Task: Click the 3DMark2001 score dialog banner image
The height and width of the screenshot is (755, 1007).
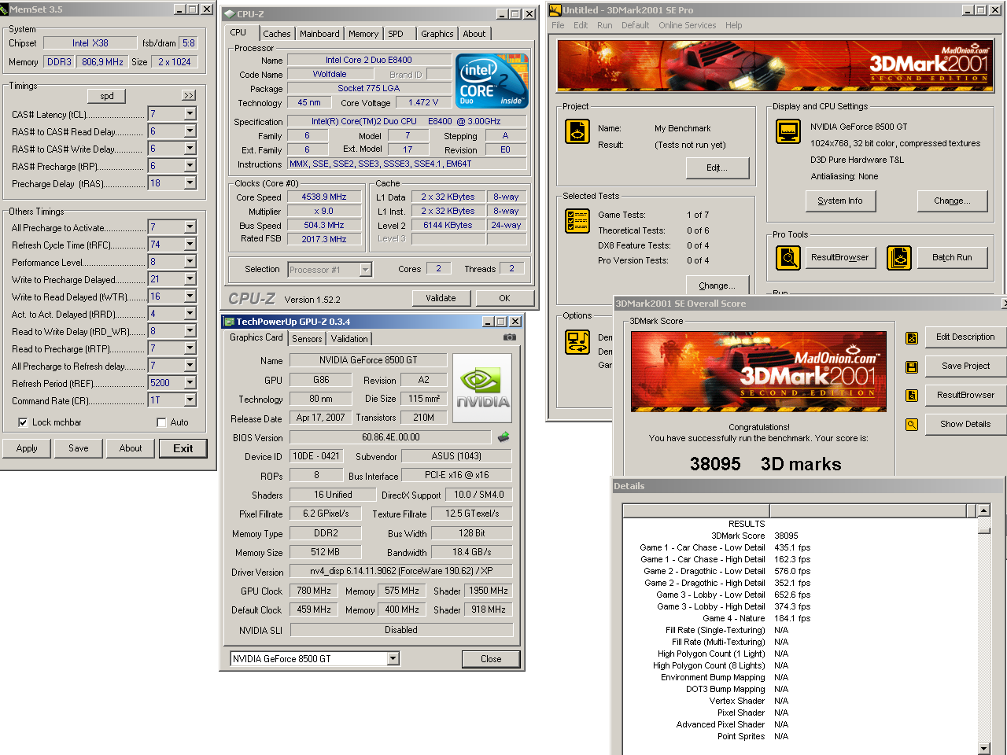Action: tap(758, 372)
